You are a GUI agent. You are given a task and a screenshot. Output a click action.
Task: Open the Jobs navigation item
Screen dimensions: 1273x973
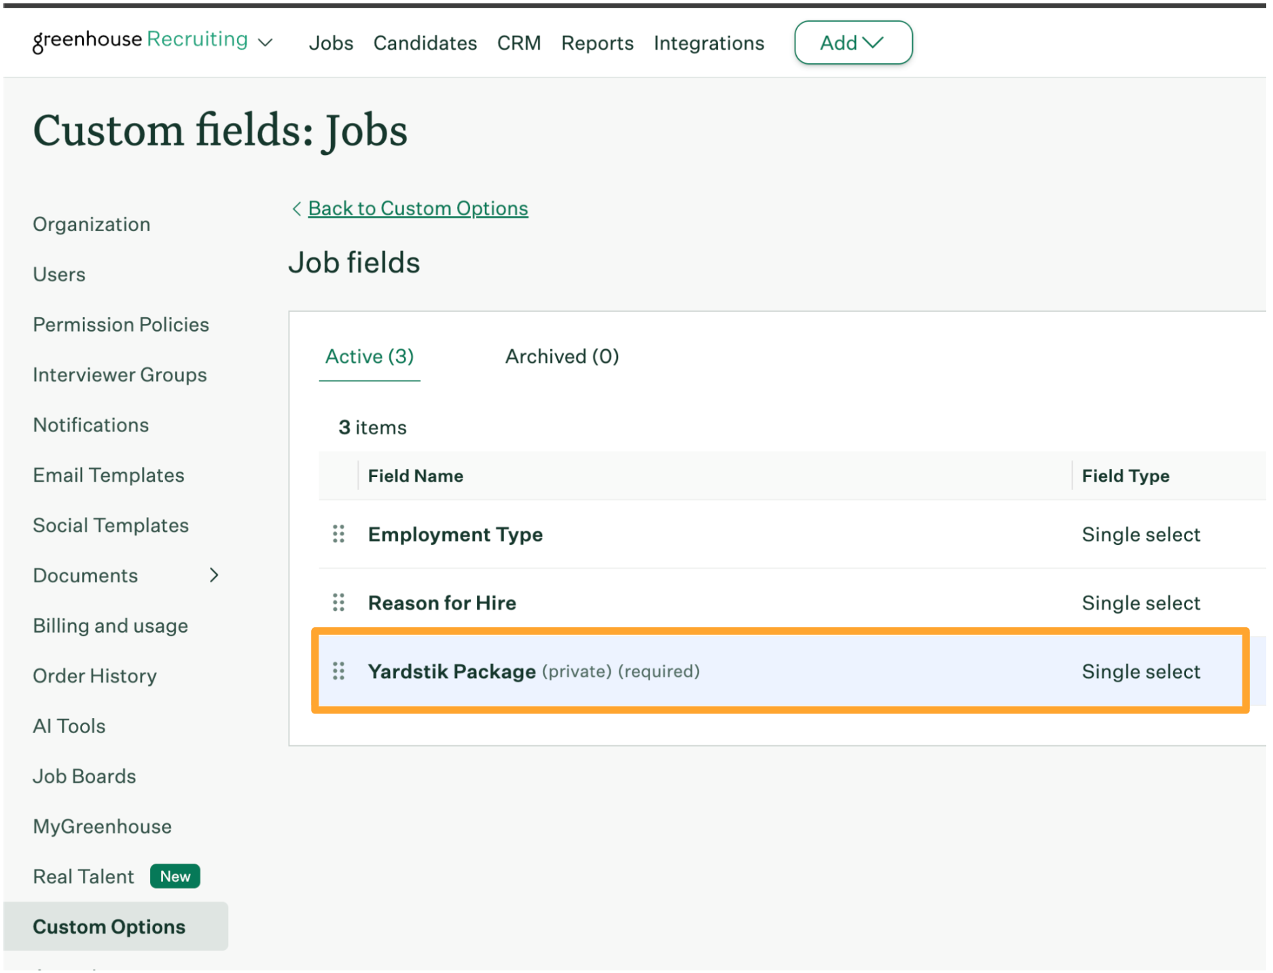click(x=331, y=43)
